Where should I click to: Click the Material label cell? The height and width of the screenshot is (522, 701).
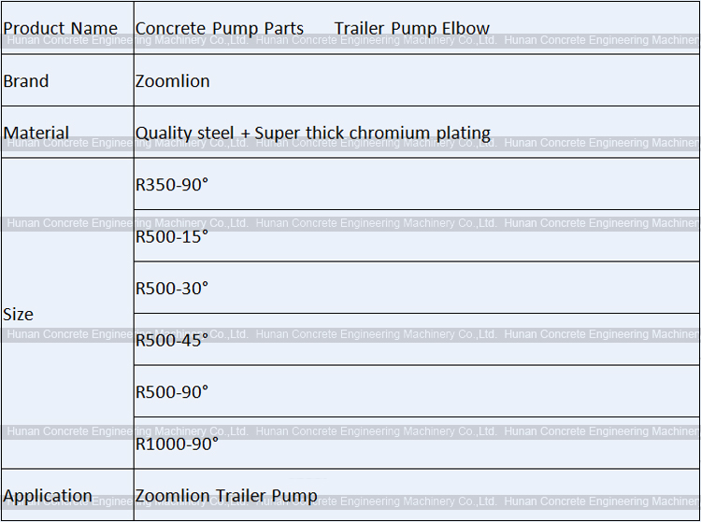coord(36,133)
